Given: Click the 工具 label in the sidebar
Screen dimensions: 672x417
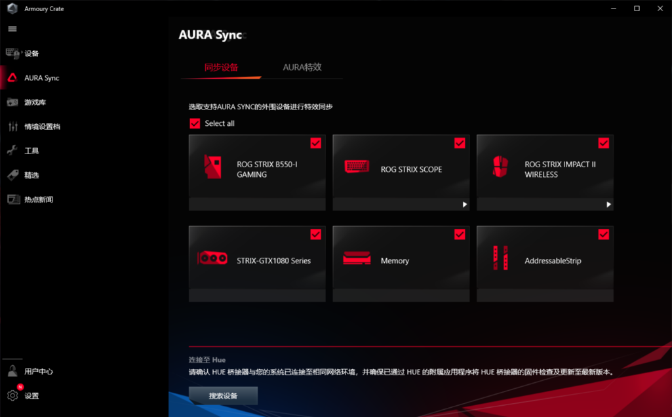Looking at the screenshot, I should [x=31, y=151].
